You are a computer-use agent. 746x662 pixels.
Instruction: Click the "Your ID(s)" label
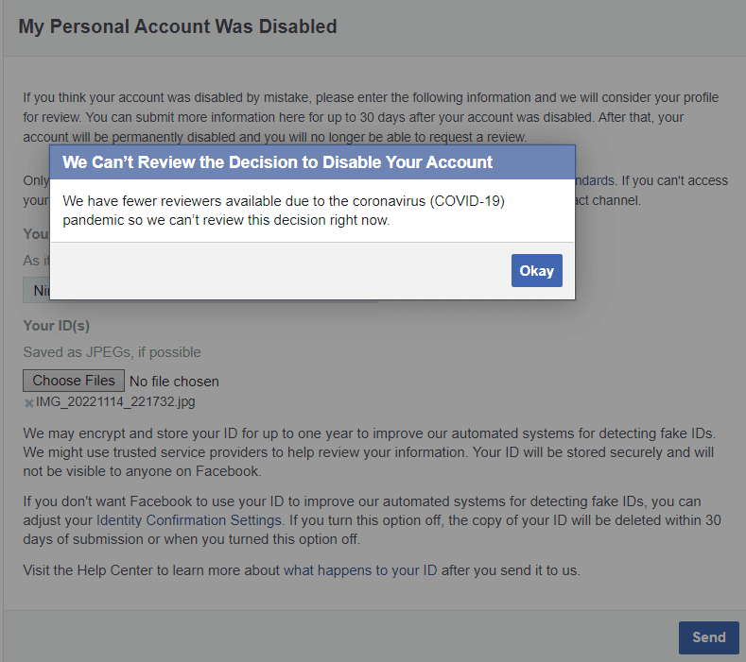tap(56, 325)
